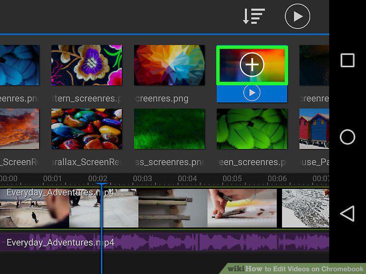Screen dimensions: 366x274
Task: Click the een_screenres.p file name
Action: coord(252,162)
